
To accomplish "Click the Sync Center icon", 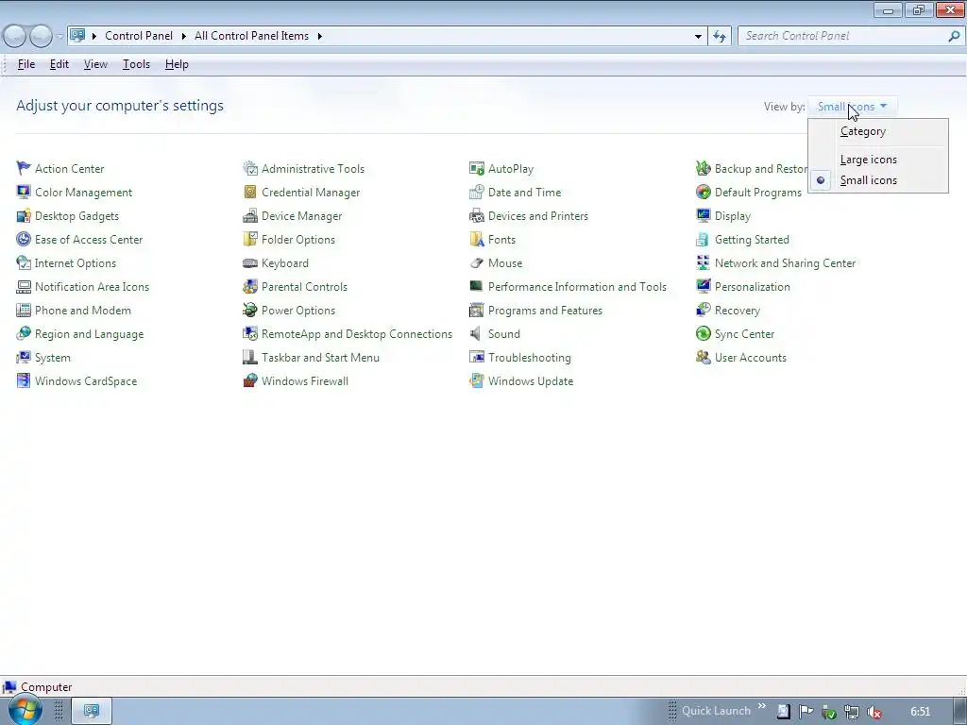I will point(703,333).
